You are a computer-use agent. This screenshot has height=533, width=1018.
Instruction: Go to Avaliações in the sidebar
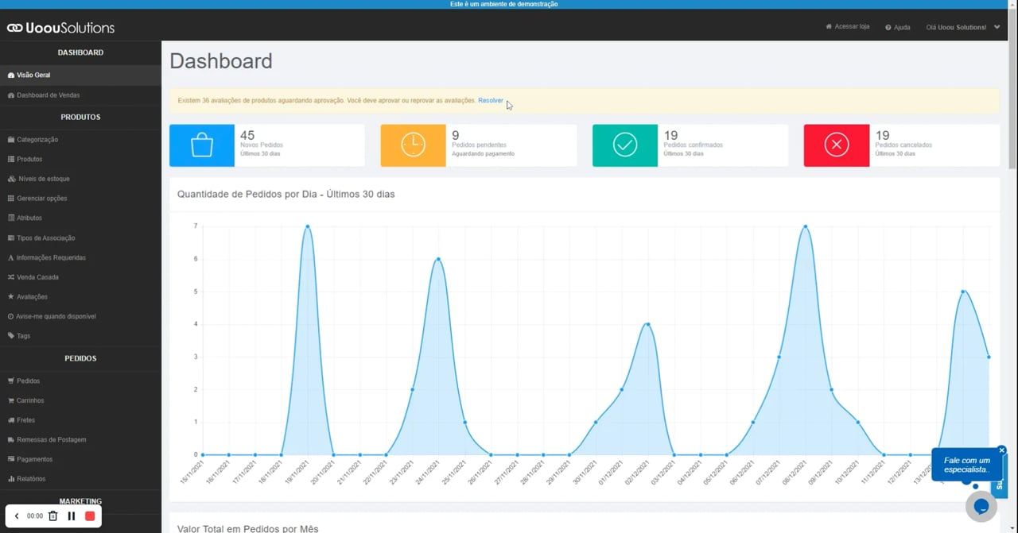pos(32,297)
